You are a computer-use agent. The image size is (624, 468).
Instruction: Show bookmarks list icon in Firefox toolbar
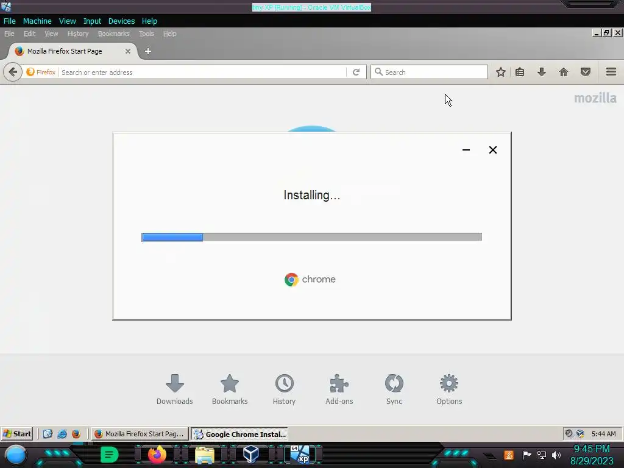[x=520, y=72]
